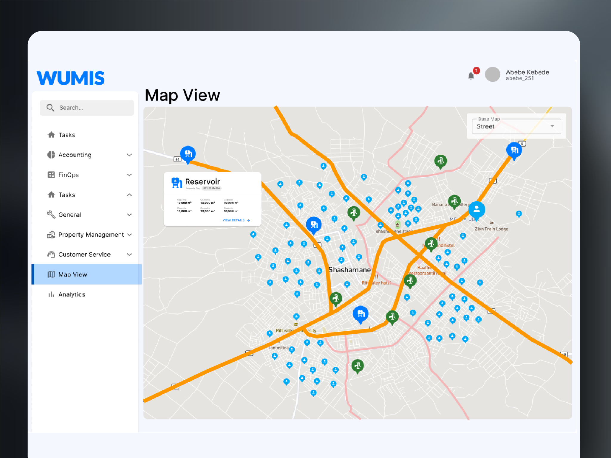This screenshot has width=611, height=458.
Task: Expand the Accounting menu chevron
Action: pyautogui.click(x=129, y=155)
